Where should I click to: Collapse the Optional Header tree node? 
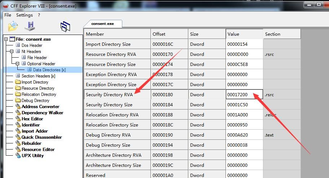click(x=17, y=63)
